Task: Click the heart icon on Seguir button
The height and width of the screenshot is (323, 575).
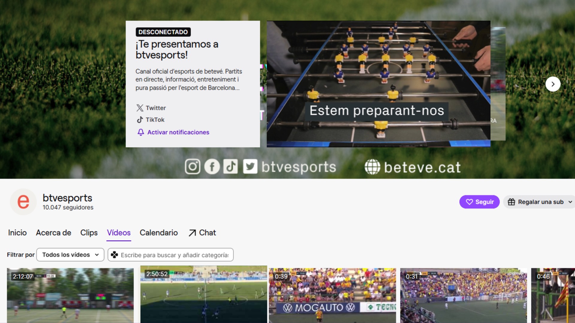Action: [469, 202]
